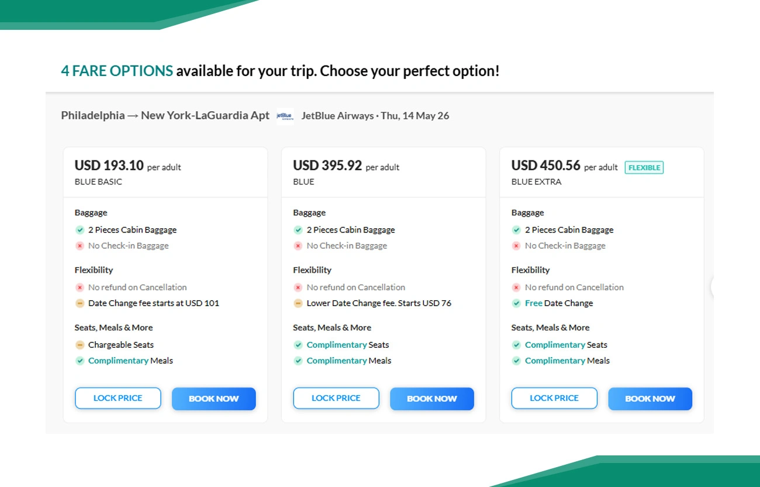This screenshot has height=487, width=760.
Task: Click BOOK NOW for Blue Basic
Action: (x=213, y=399)
